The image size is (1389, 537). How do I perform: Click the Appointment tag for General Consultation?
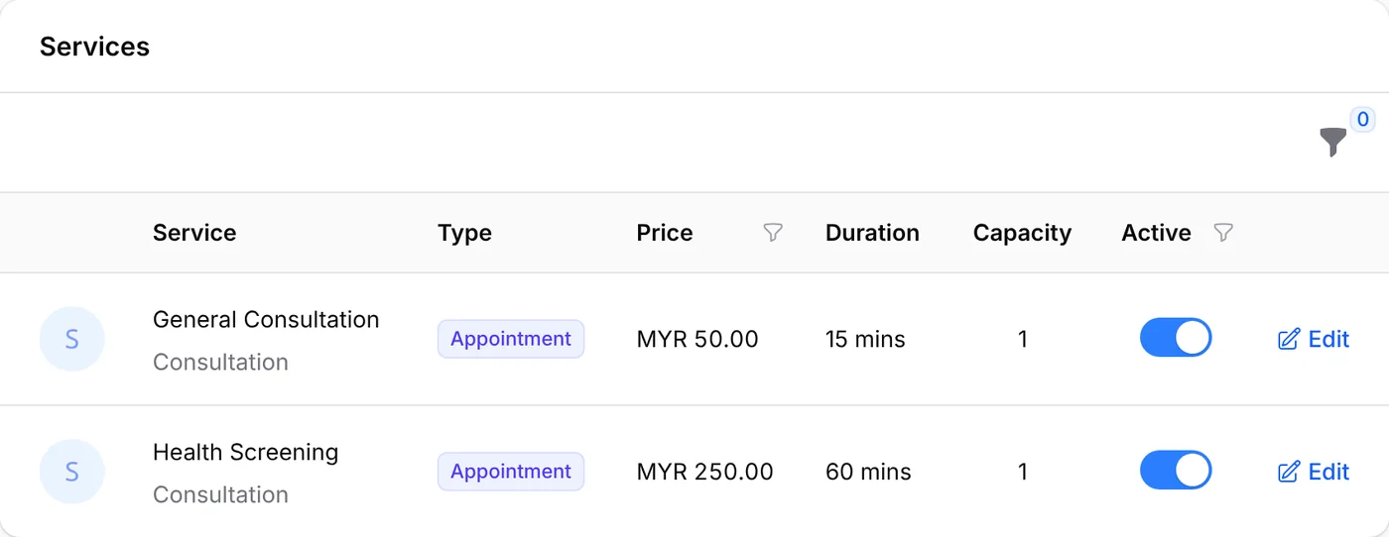click(511, 339)
